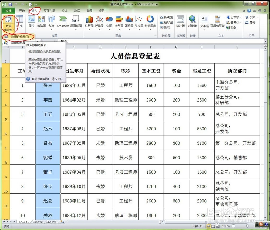
Task: Open the 文件 (File) tab
Action: (8, 11)
